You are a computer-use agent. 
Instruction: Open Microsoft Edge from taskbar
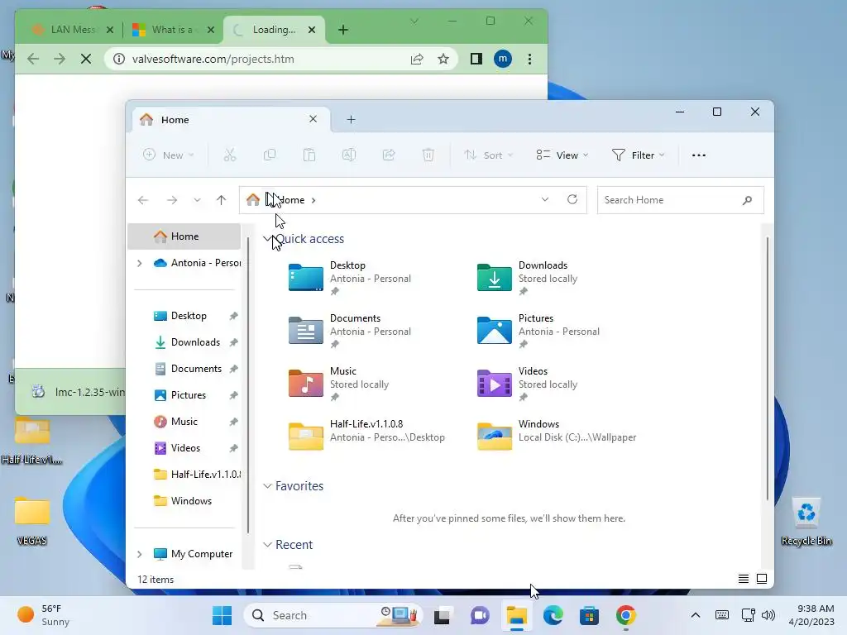click(553, 615)
